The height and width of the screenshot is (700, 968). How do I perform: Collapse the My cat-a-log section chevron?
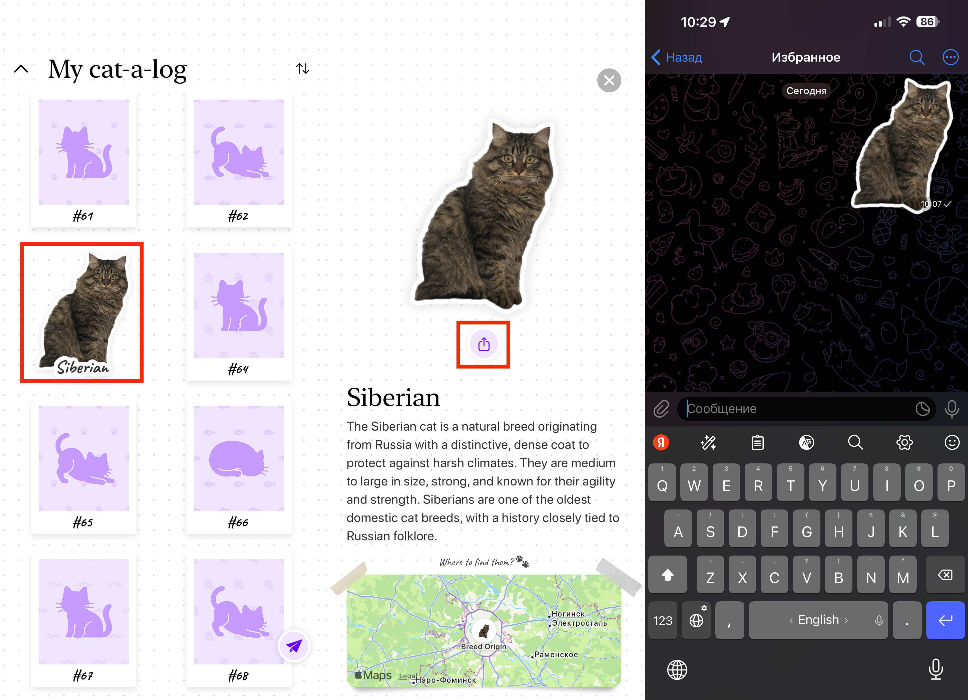tap(21, 69)
